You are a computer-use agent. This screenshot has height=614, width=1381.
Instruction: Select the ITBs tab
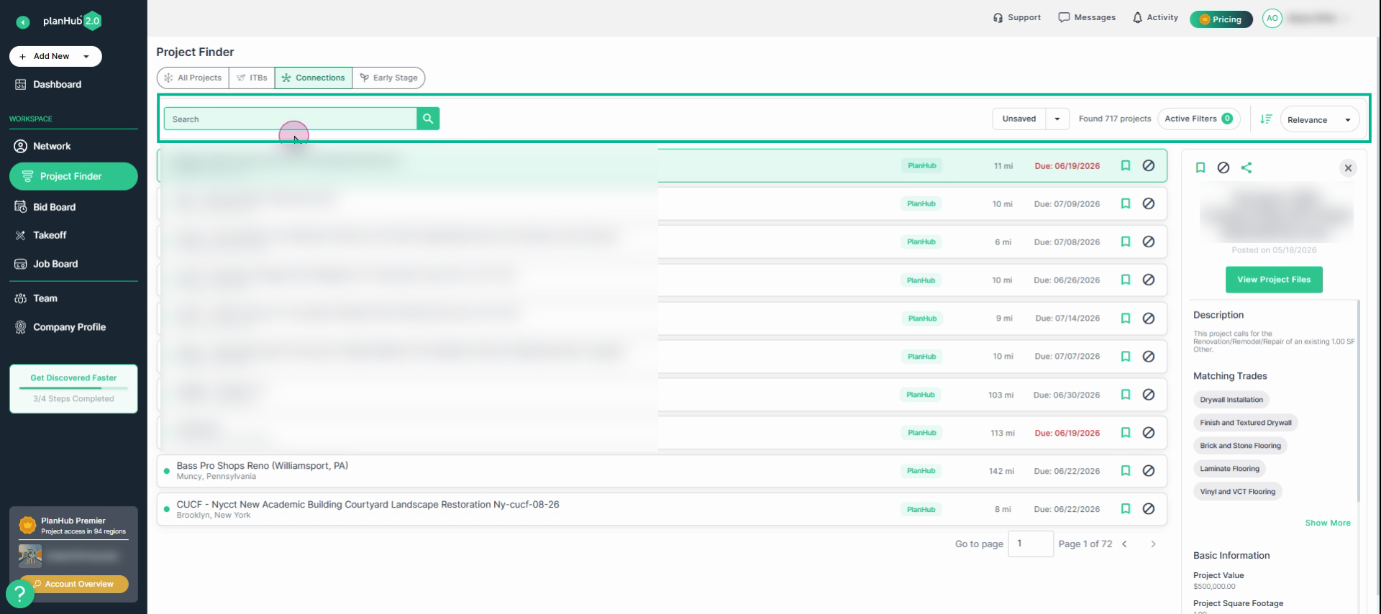(x=252, y=78)
